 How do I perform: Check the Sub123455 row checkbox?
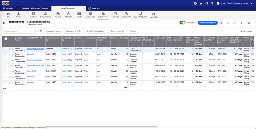[x=6, y=77]
